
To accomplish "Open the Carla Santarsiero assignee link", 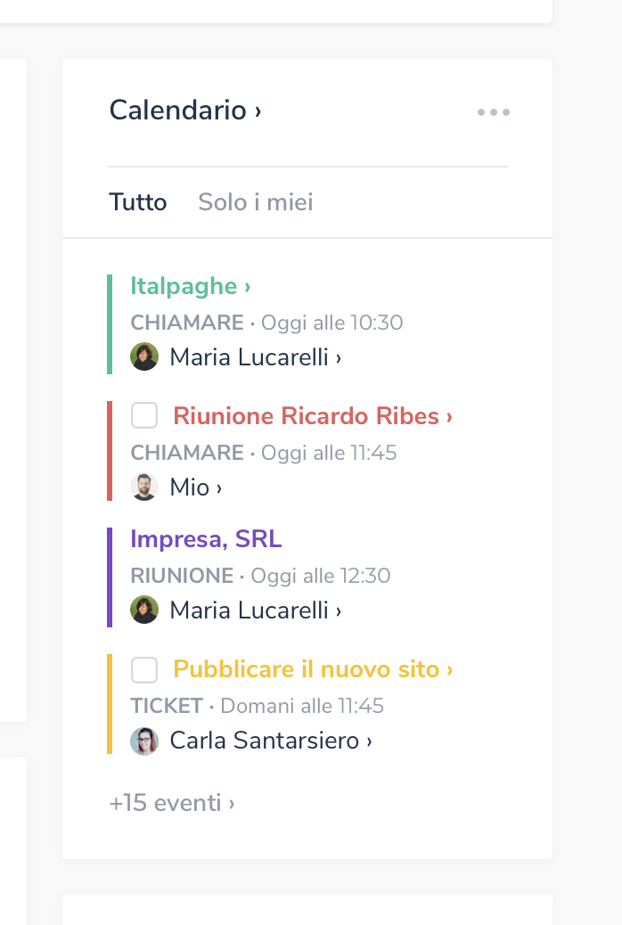I will 270,741.
